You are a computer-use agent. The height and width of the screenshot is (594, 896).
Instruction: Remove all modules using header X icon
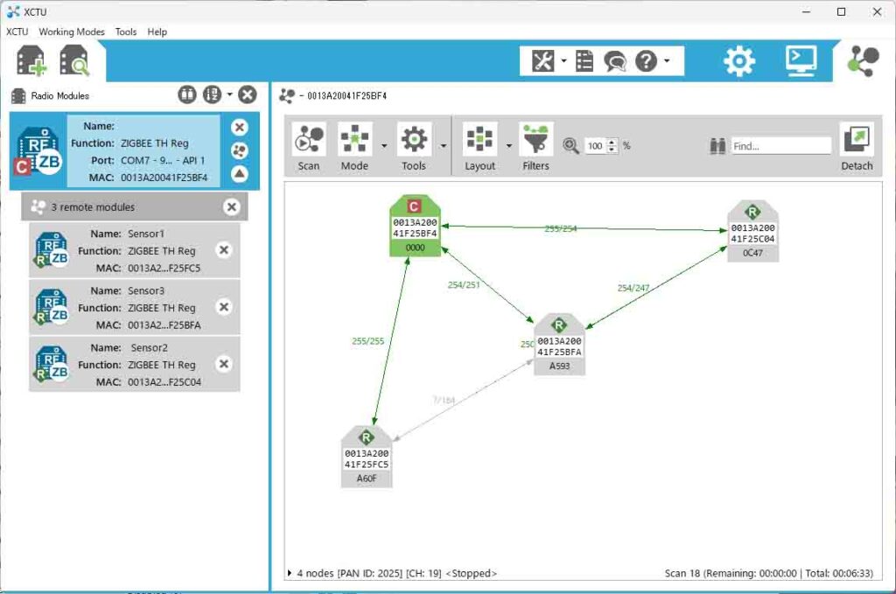(248, 94)
